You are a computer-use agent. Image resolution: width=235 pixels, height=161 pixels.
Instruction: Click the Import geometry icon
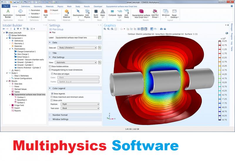tap(54, 10)
